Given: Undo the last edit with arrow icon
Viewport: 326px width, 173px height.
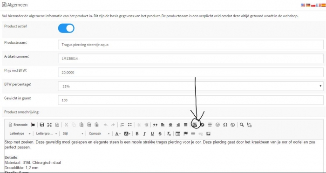Looking at the screenshot, I should click(106, 125).
